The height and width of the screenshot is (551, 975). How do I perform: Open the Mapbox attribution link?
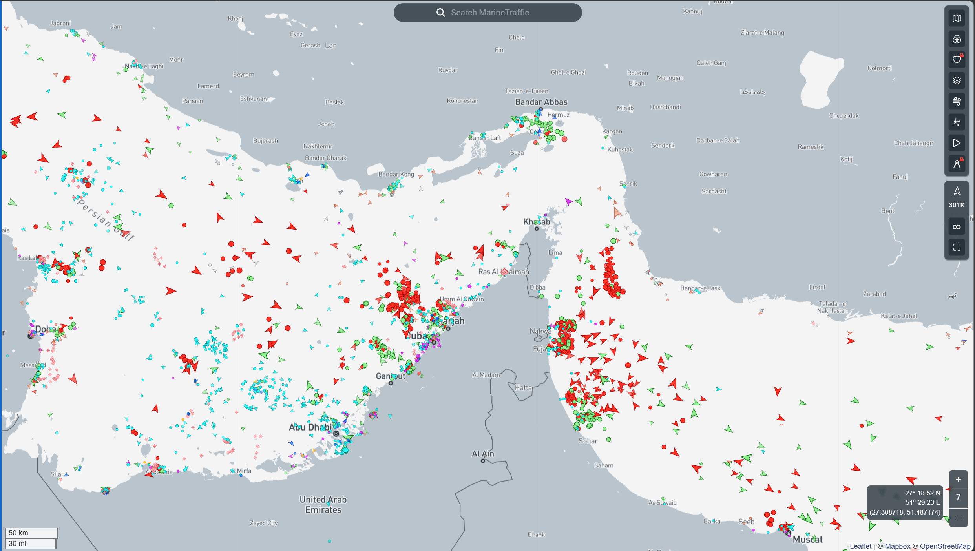click(x=897, y=546)
